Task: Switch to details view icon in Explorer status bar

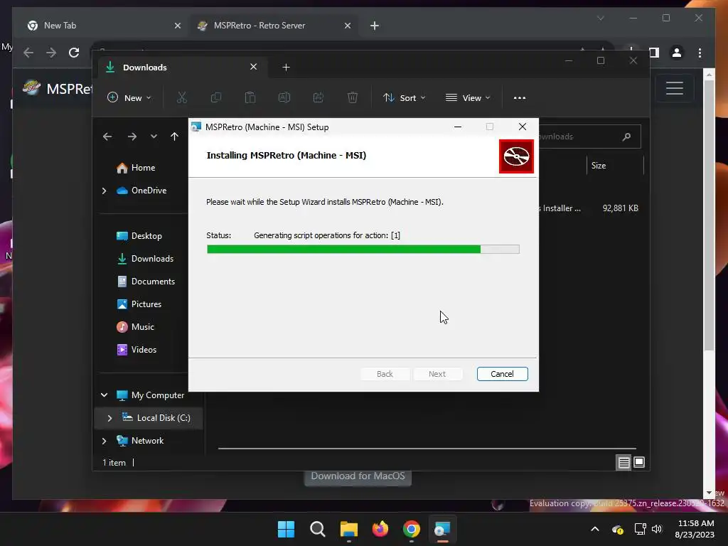Action: click(x=623, y=462)
